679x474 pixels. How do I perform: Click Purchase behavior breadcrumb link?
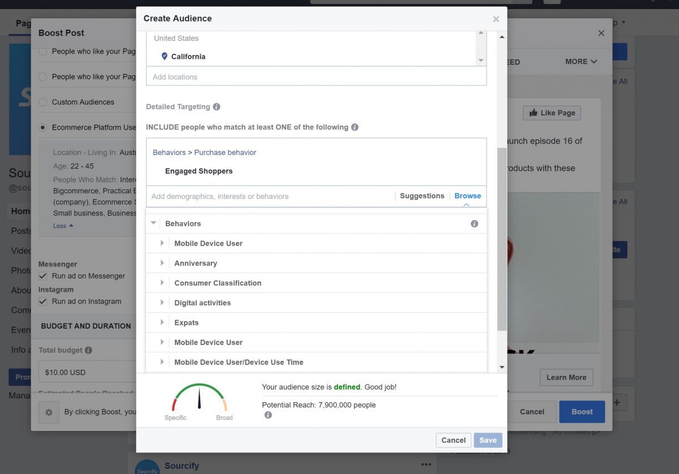coord(225,153)
